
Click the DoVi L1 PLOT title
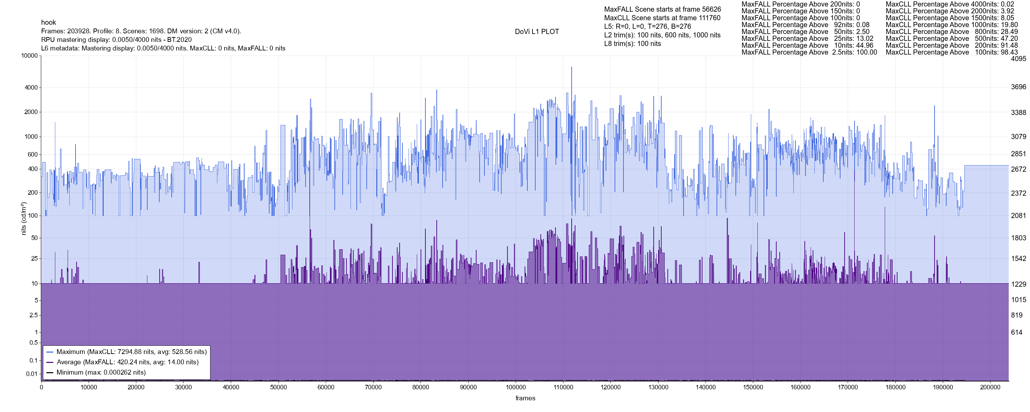coord(537,32)
